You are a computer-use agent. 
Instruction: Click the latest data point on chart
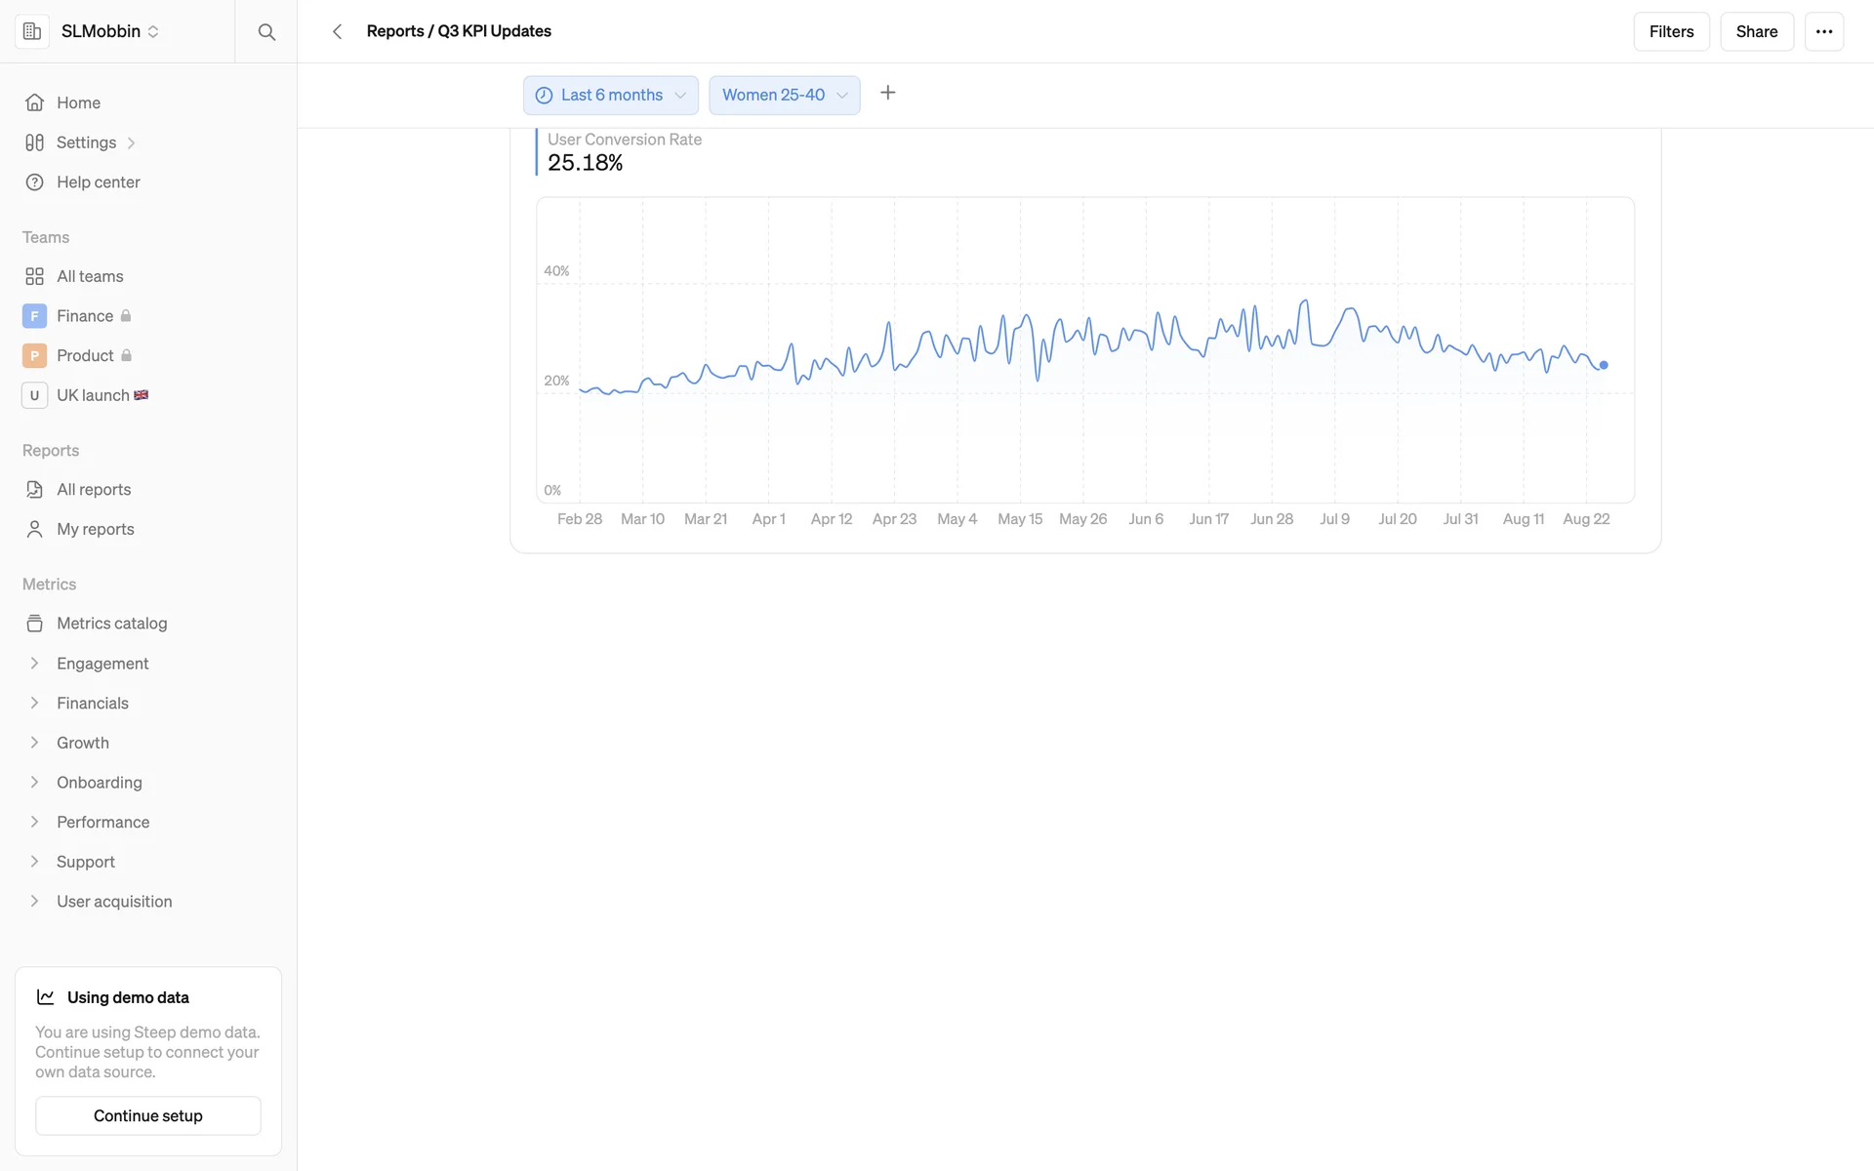click(1604, 365)
